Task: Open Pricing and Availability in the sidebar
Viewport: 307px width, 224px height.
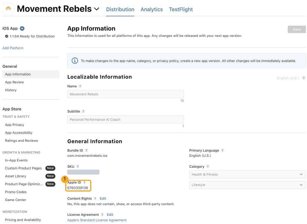Action: point(23,220)
